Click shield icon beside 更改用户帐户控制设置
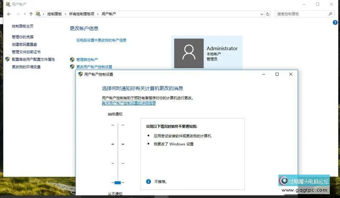 tap(72, 66)
